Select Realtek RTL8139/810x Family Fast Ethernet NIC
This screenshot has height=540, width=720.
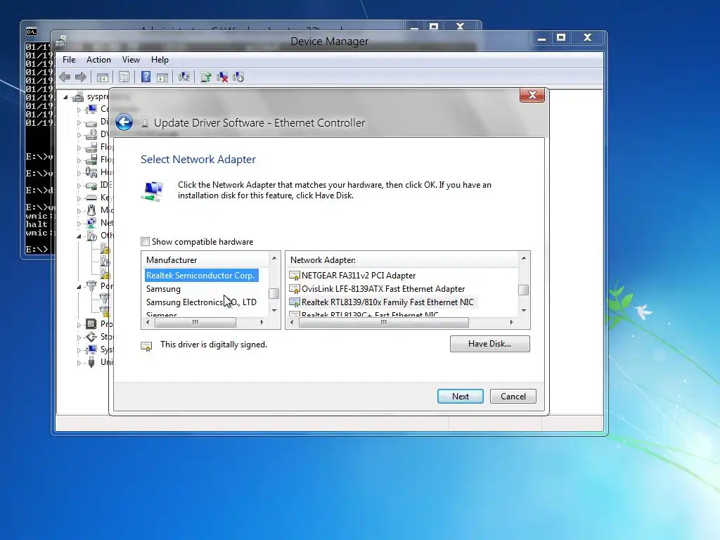[387, 302]
